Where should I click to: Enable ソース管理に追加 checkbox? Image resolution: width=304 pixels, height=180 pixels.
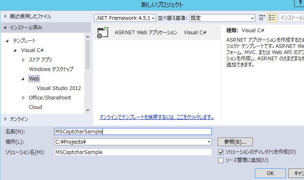click(221, 161)
